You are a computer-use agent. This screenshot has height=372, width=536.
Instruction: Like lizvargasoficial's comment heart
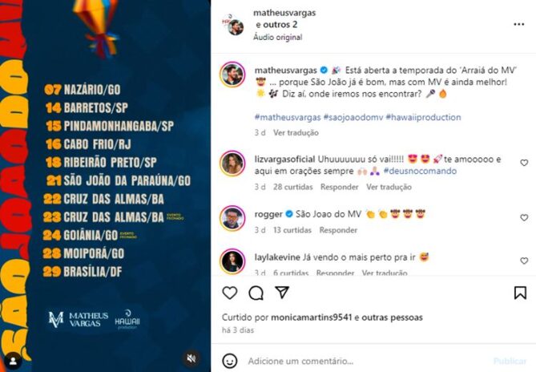tap(524, 163)
